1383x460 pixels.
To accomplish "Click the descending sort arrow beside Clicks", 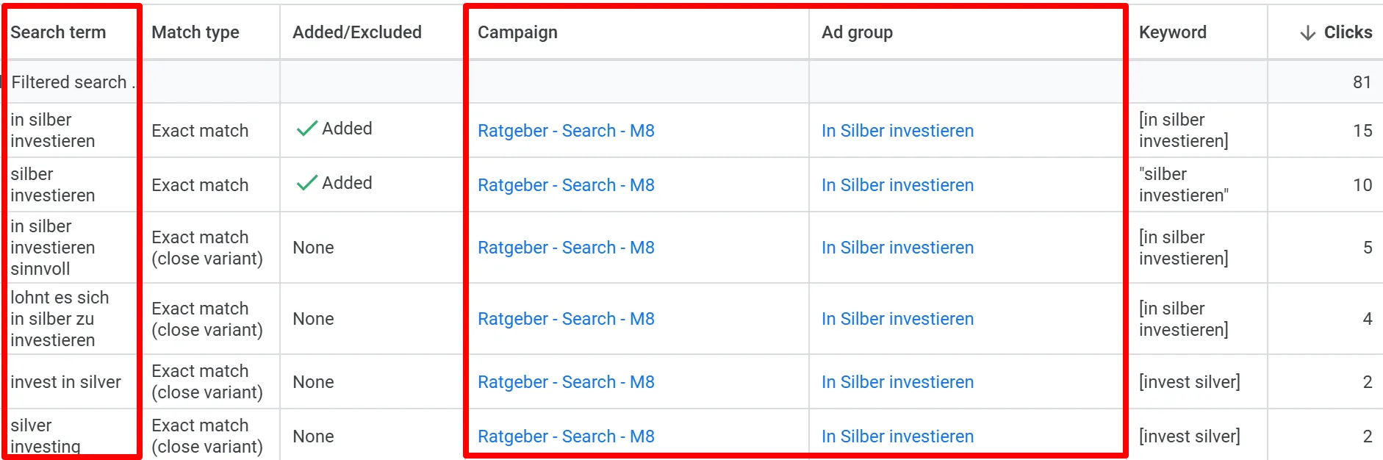I will pyautogui.click(x=1307, y=33).
